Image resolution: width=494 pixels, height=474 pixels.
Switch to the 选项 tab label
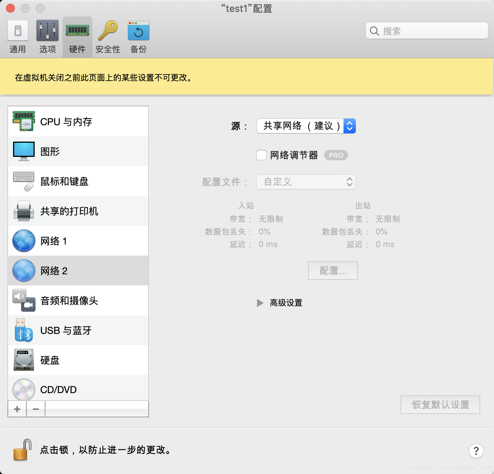48,49
